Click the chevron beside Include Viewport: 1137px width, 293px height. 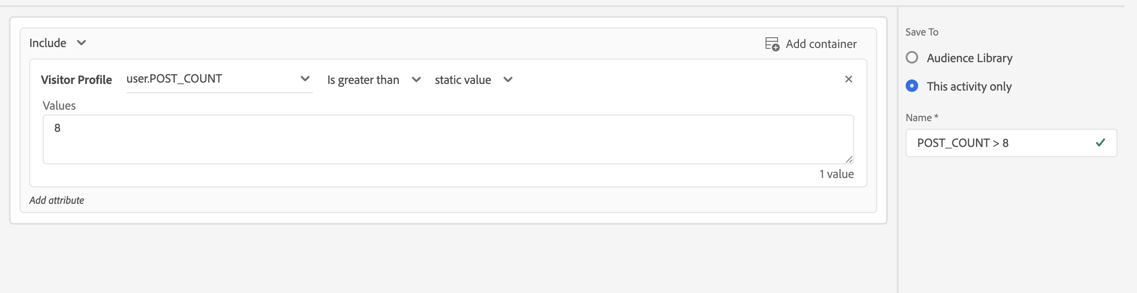(x=81, y=43)
